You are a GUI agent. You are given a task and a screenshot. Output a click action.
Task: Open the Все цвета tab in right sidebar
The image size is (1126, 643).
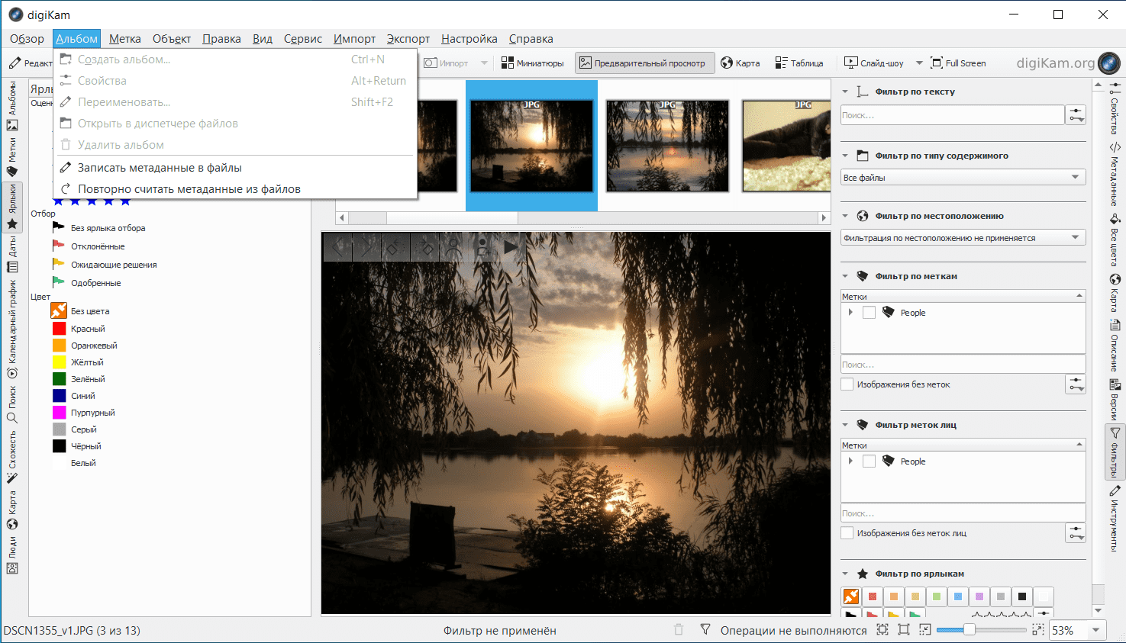pyautogui.click(x=1115, y=240)
